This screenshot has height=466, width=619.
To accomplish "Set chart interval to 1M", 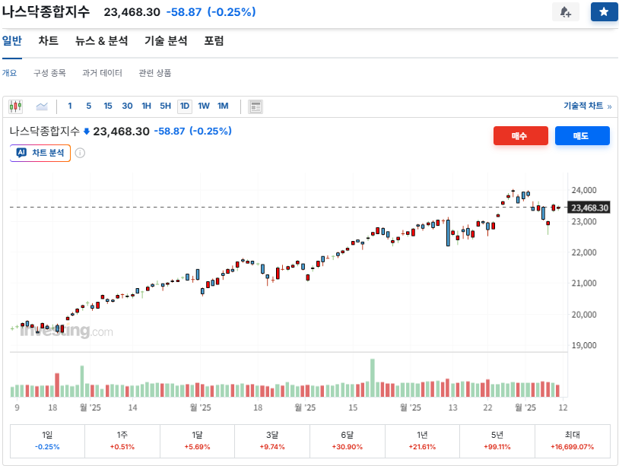I will pyautogui.click(x=223, y=106).
